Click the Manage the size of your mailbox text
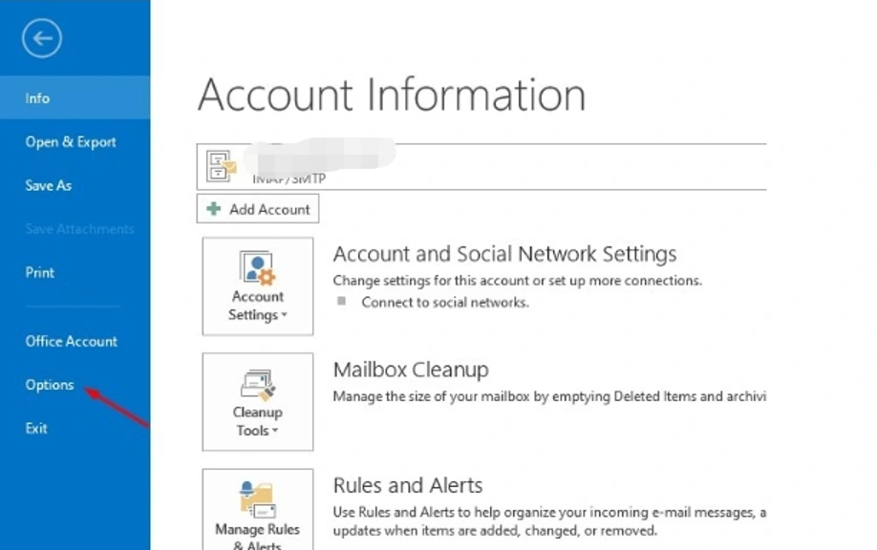The height and width of the screenshot is (550, 877). (x=549, y=396)
